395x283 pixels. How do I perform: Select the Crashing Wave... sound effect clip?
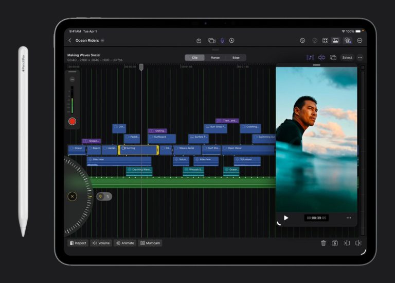[x=139, y=171]
